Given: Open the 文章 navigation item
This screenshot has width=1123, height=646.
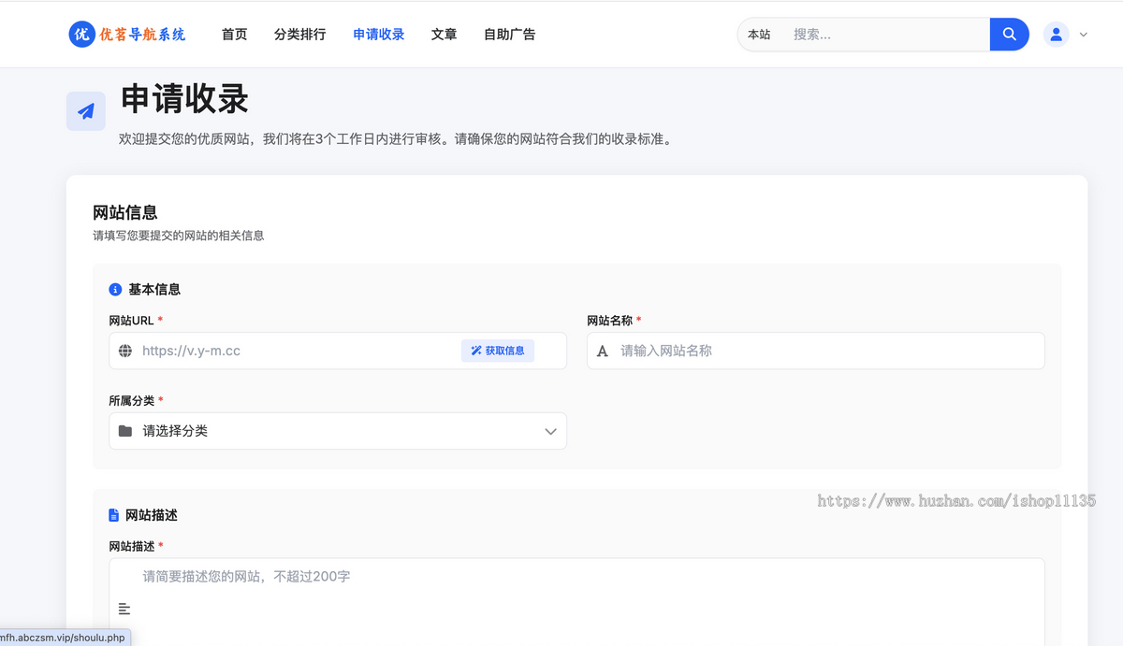Looking at the screenshot, I should (x=444, y=35).
